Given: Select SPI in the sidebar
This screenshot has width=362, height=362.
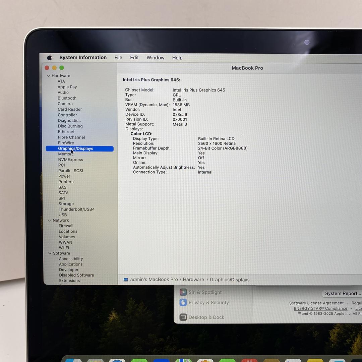Looking at the screenshot, I should 62,198.
